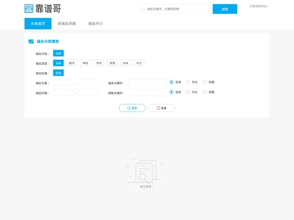The width and height of the screenshot is (294, 220).
Task: Filter domain type by 声母
Action: [85, 63]
